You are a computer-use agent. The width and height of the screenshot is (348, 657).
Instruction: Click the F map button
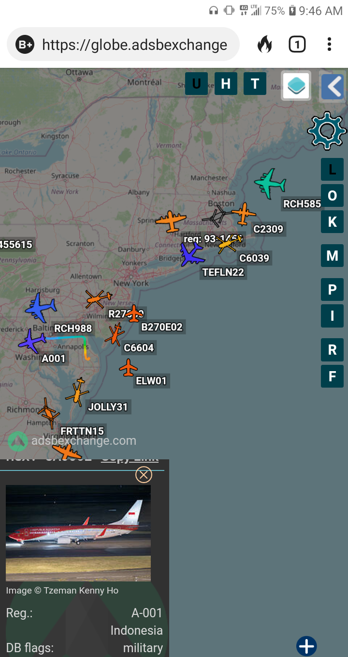pos(332,376)
